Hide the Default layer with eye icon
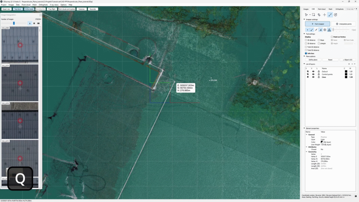The height and width of the screenshot is (202, 359). pyautogui.click(x=313, y=72)
